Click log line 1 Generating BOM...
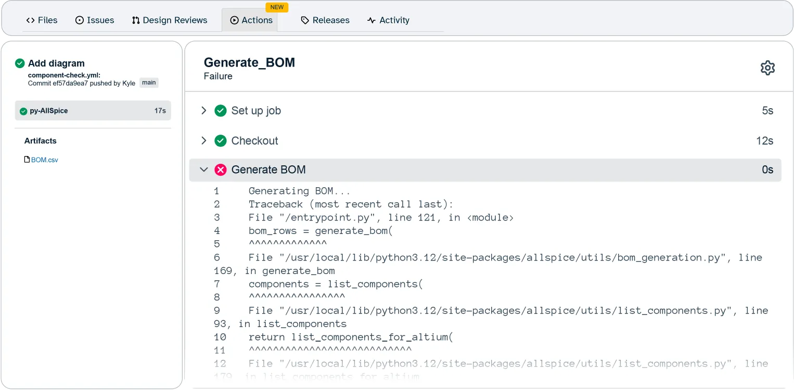The width and height of the screenshot is (794, 390). coord(300,191)
